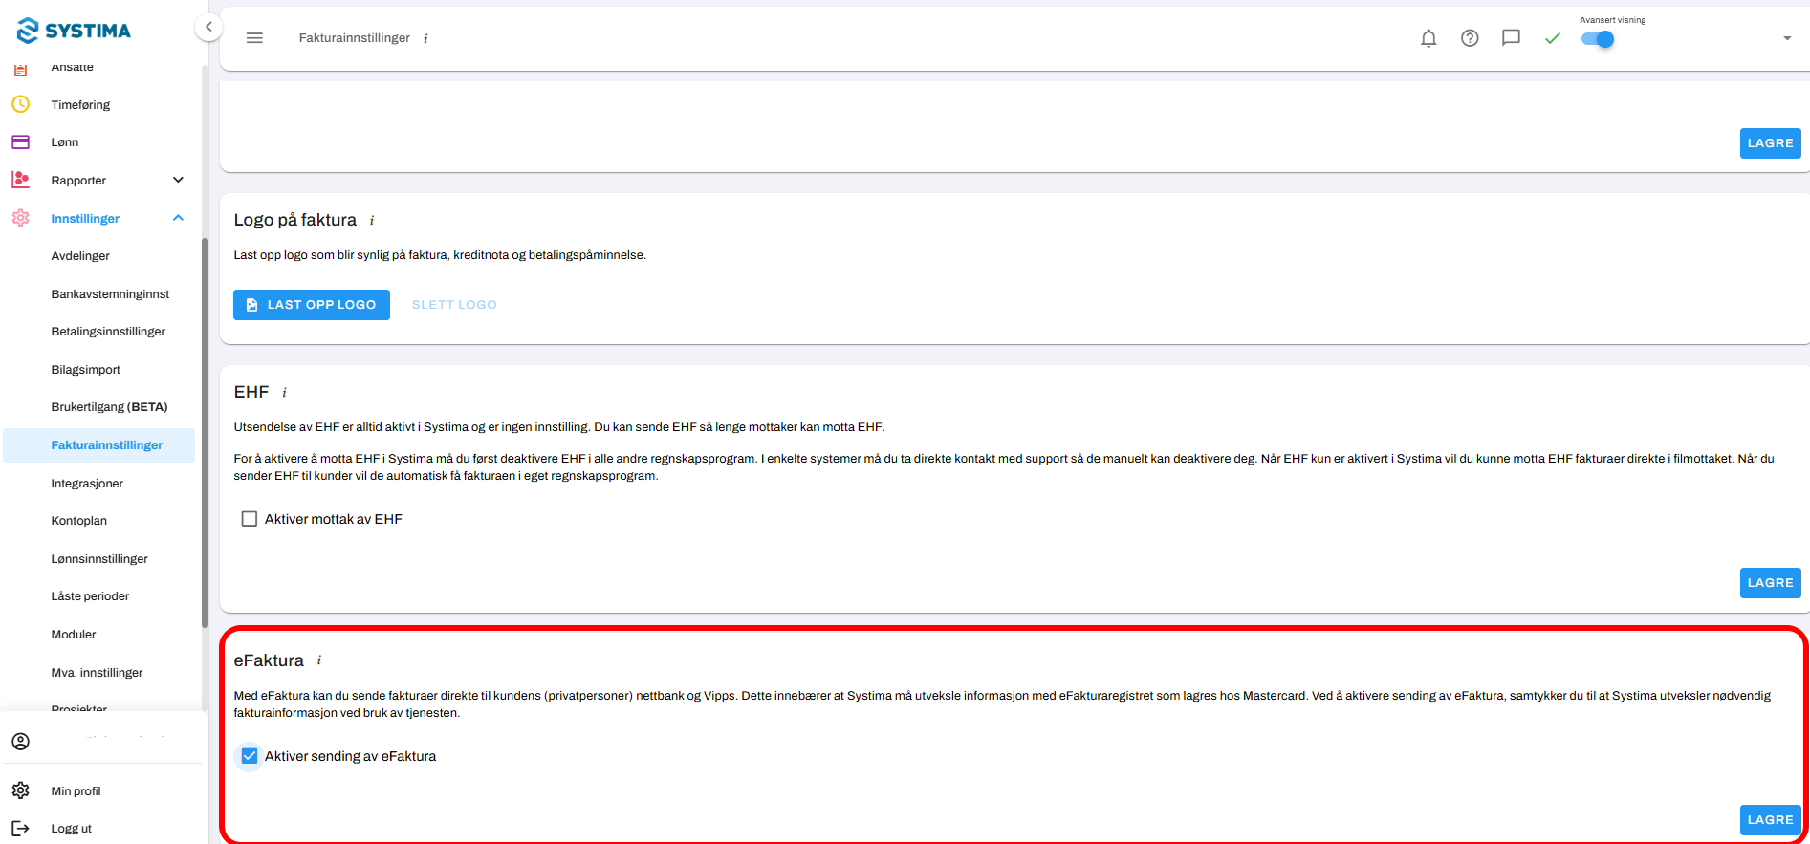The width and height of the screenshot is (1810, 844).
Task: Open Bankavstemninginnst settings
Action: [110, 294]
